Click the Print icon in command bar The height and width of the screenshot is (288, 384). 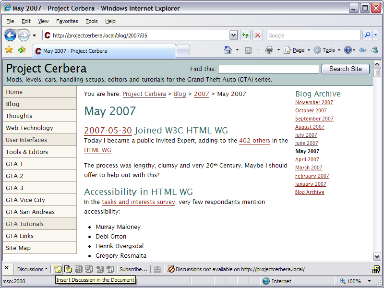coord(269,50)
